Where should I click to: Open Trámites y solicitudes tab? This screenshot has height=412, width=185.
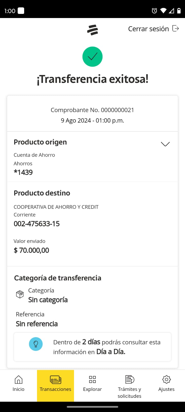tap(129, 385)
